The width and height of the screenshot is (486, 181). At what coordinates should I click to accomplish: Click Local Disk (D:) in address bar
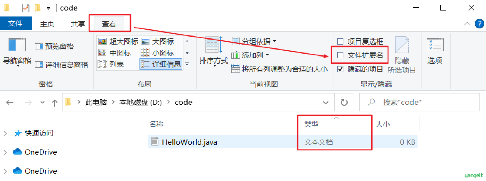140,102
